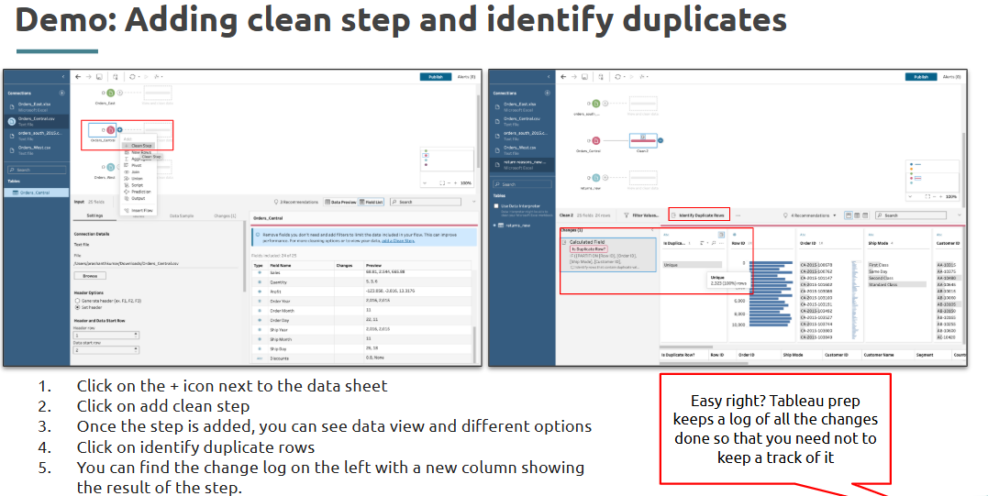Click the run flow icon in the Clean 2 screenshot

[631, 77]
